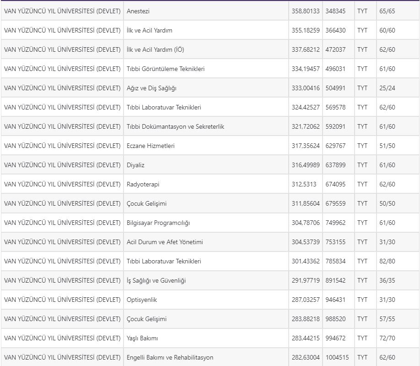The image size is (420, 366).
Task: Click rank 504991
Action: tap(335, 88)
